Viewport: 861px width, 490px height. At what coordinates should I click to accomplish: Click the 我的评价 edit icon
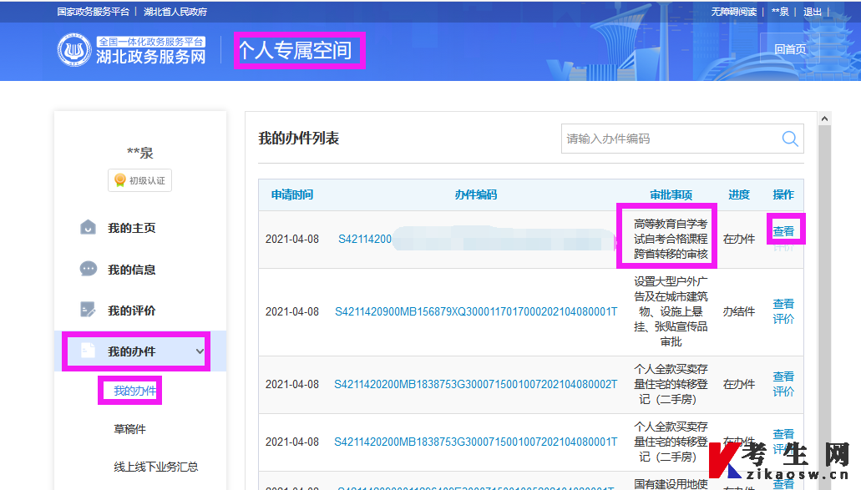click(x=88, y=310)
